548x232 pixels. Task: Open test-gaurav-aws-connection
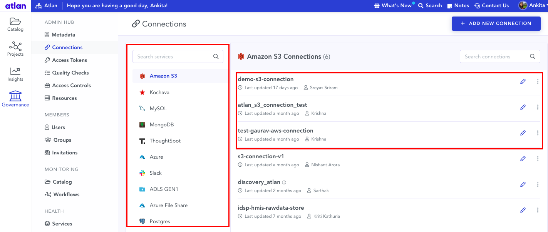click(x=276, y=131)
